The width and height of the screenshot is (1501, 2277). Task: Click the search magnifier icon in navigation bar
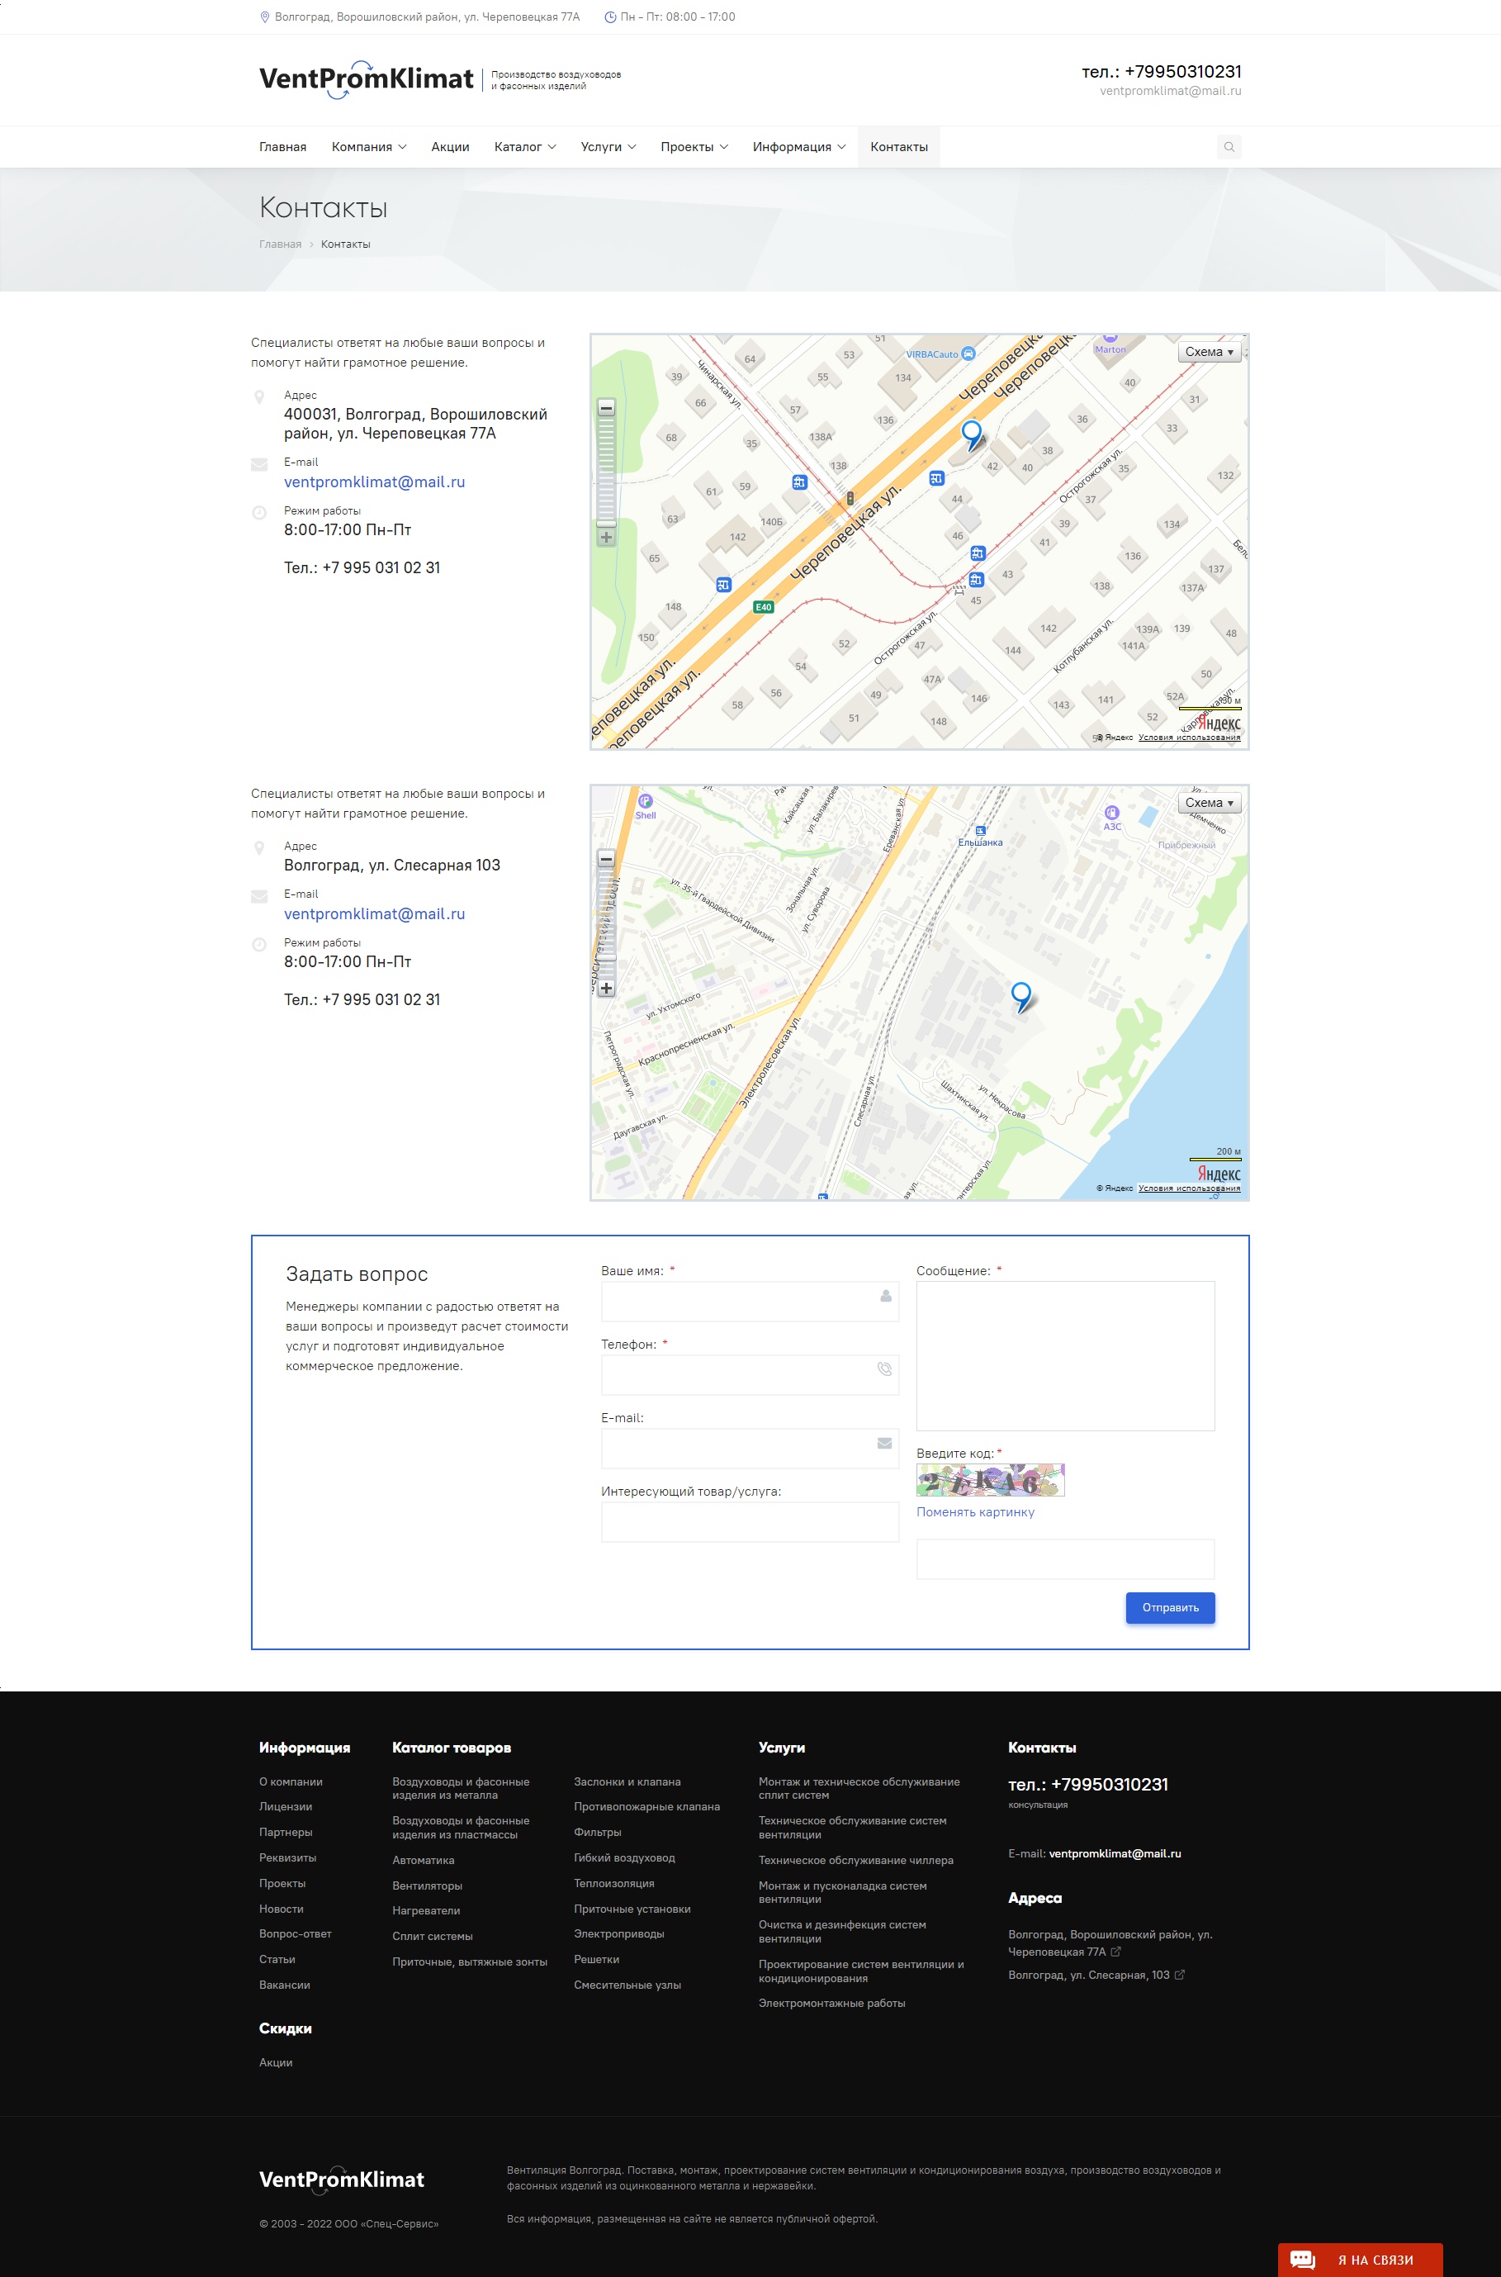point(1229,146)
